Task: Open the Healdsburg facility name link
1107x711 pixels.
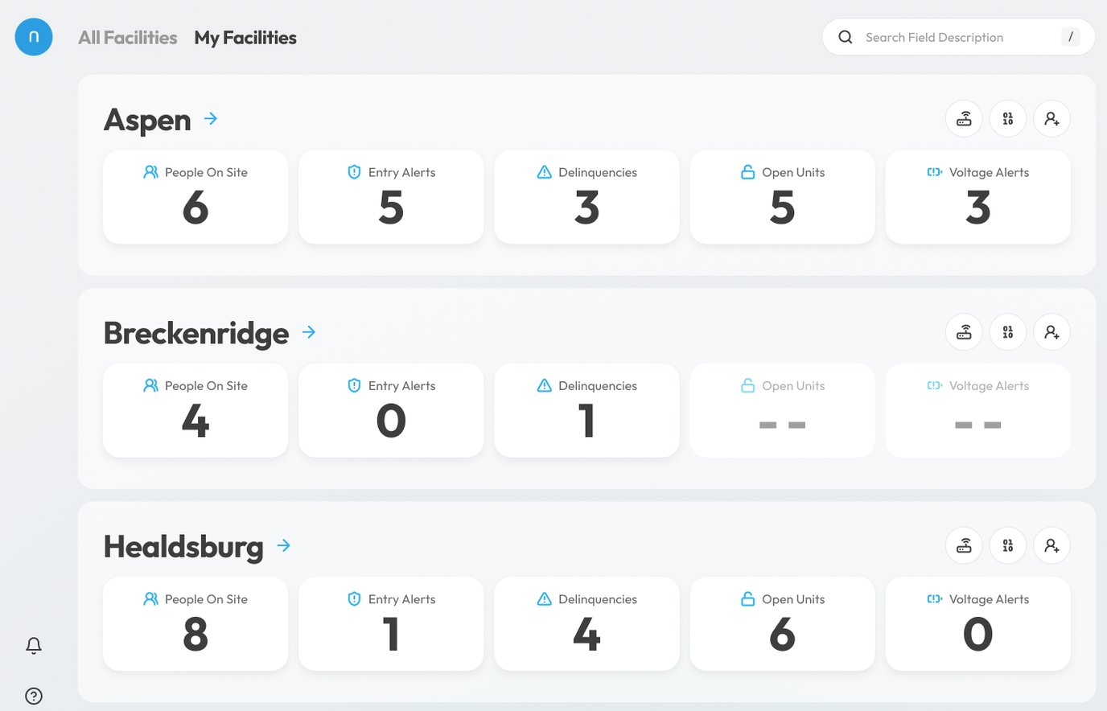Action: [x=183, y=546]
